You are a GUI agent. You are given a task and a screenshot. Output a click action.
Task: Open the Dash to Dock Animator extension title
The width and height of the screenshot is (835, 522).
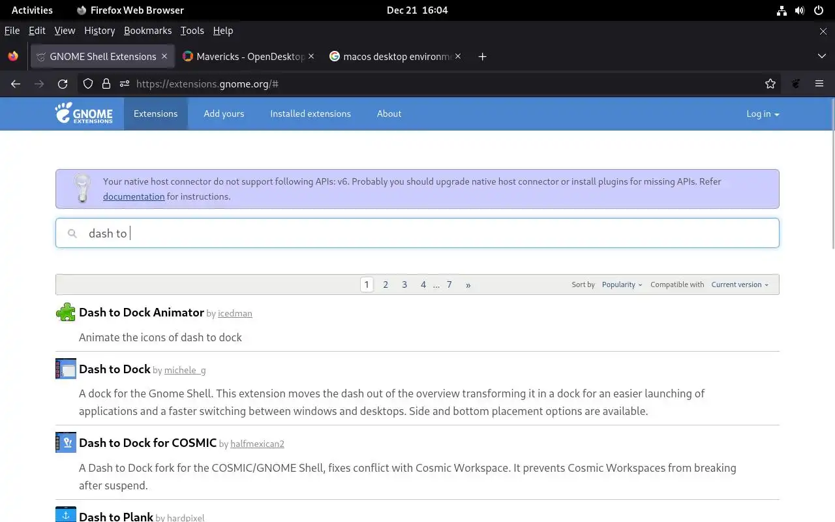[x=142, y=313]
